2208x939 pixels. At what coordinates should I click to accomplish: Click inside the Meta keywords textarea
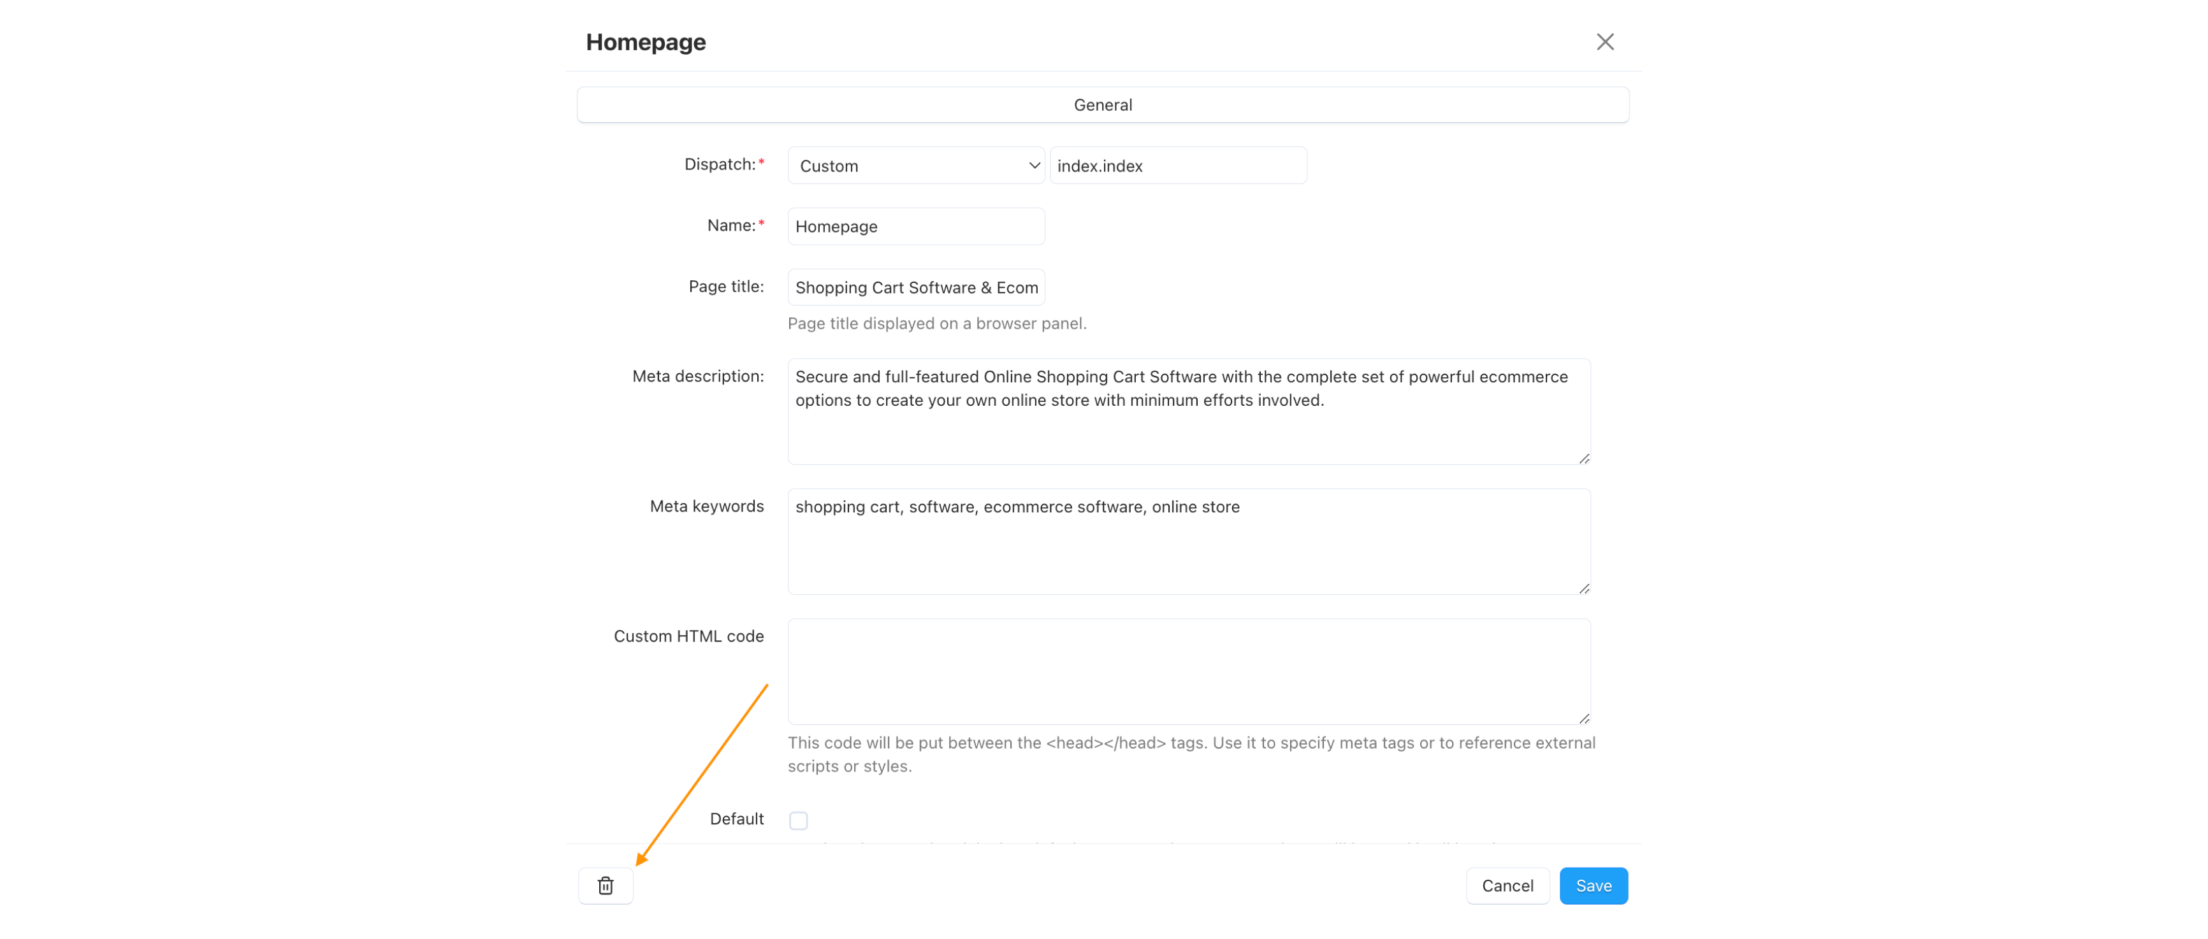[1188, 541]
